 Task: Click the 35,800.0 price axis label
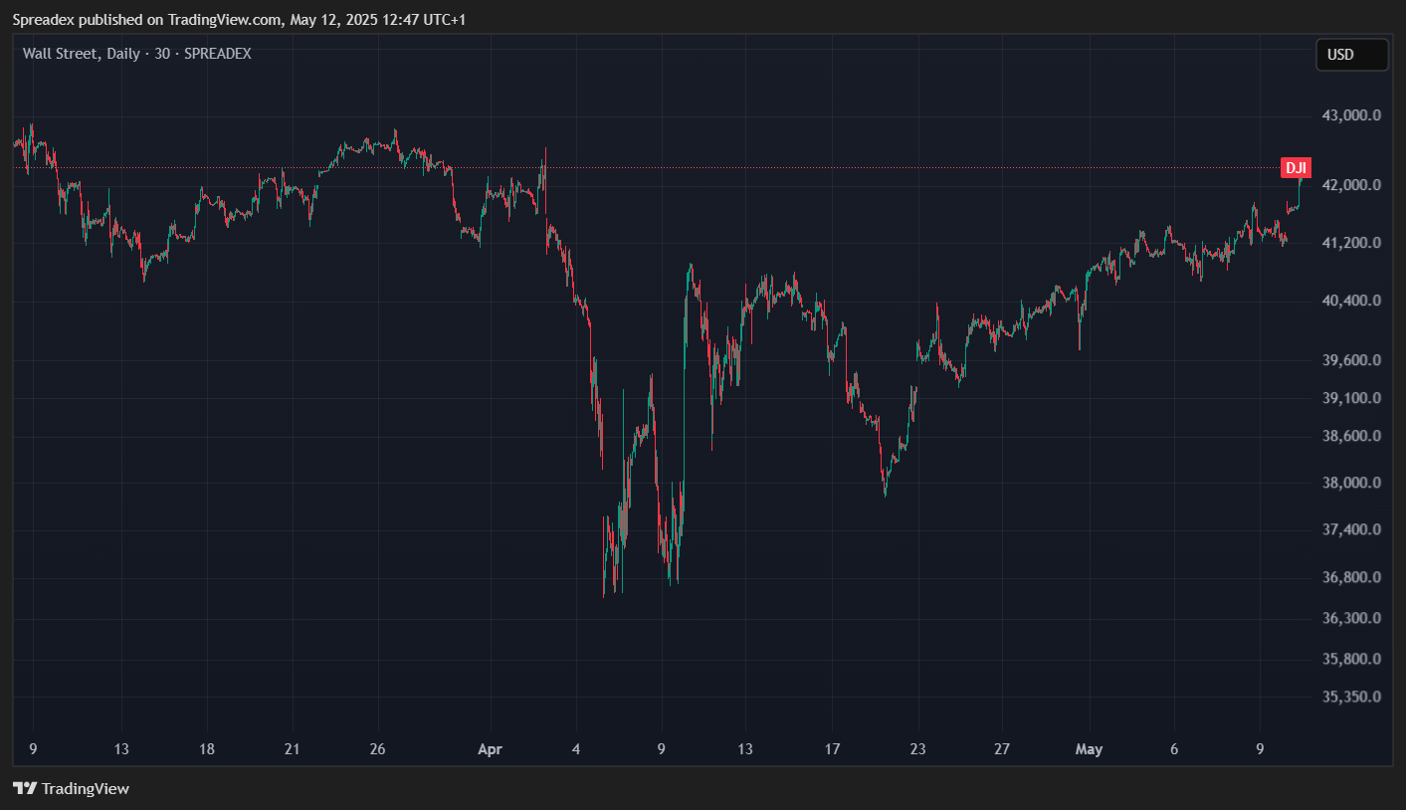point(1351,659)
